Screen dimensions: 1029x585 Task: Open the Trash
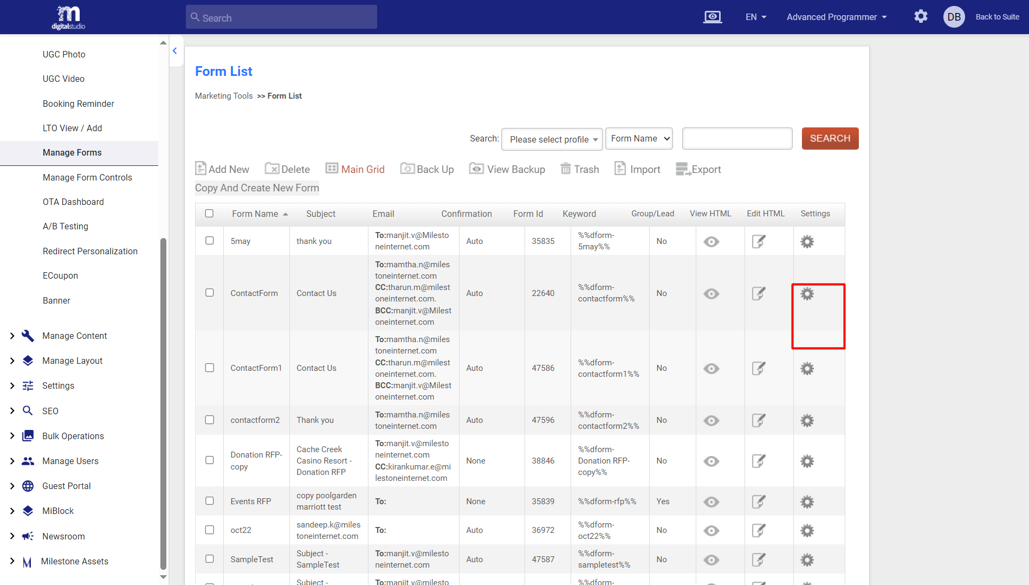[579, 169]
